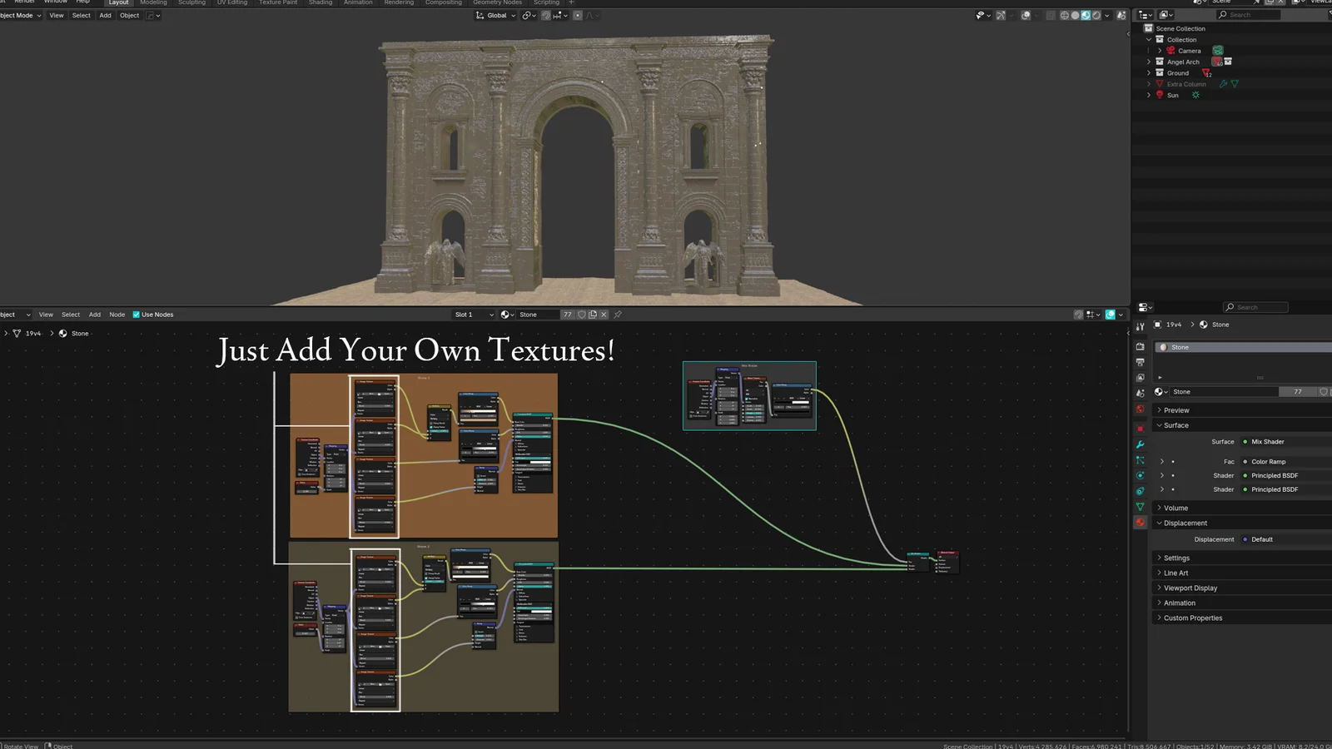Click the Sun lamp icon in the outliner

pos(1160,95)
